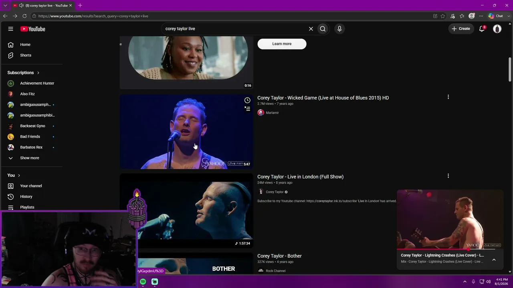Image resolution: width=513 pixels, height=288 pixels.
Task: Add Wicked Game video to queue
Action: [247, 109]
